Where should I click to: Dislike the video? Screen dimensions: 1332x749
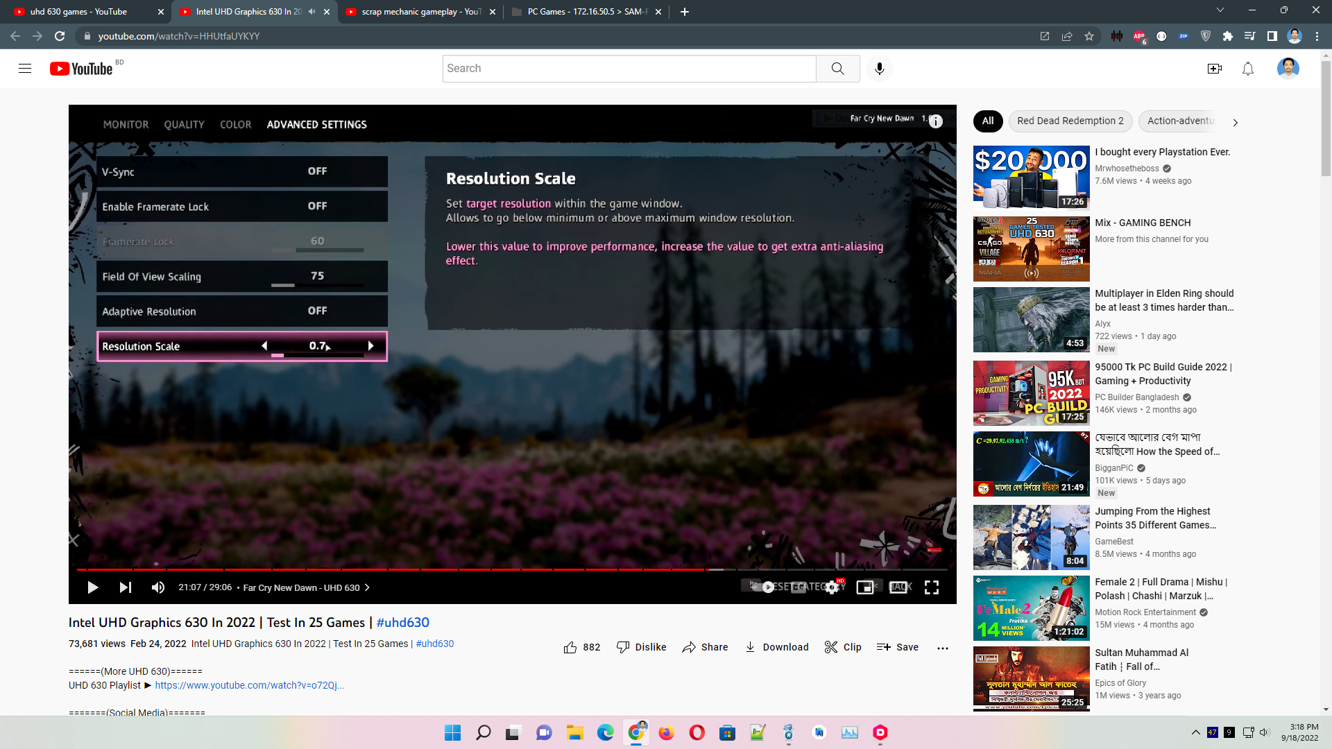click(642, 647)
